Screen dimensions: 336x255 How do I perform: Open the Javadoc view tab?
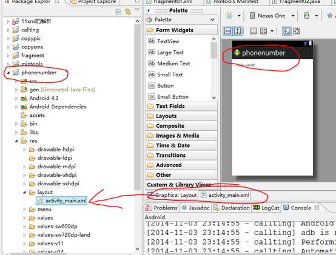(x=196, y=208)
